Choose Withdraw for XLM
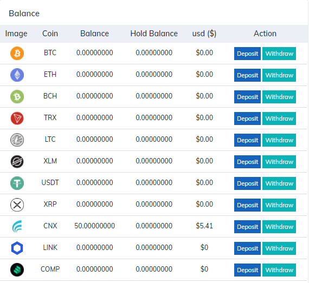Image resolution: width=309 pixels, height=283 pixels. click(x=279, y=162)
